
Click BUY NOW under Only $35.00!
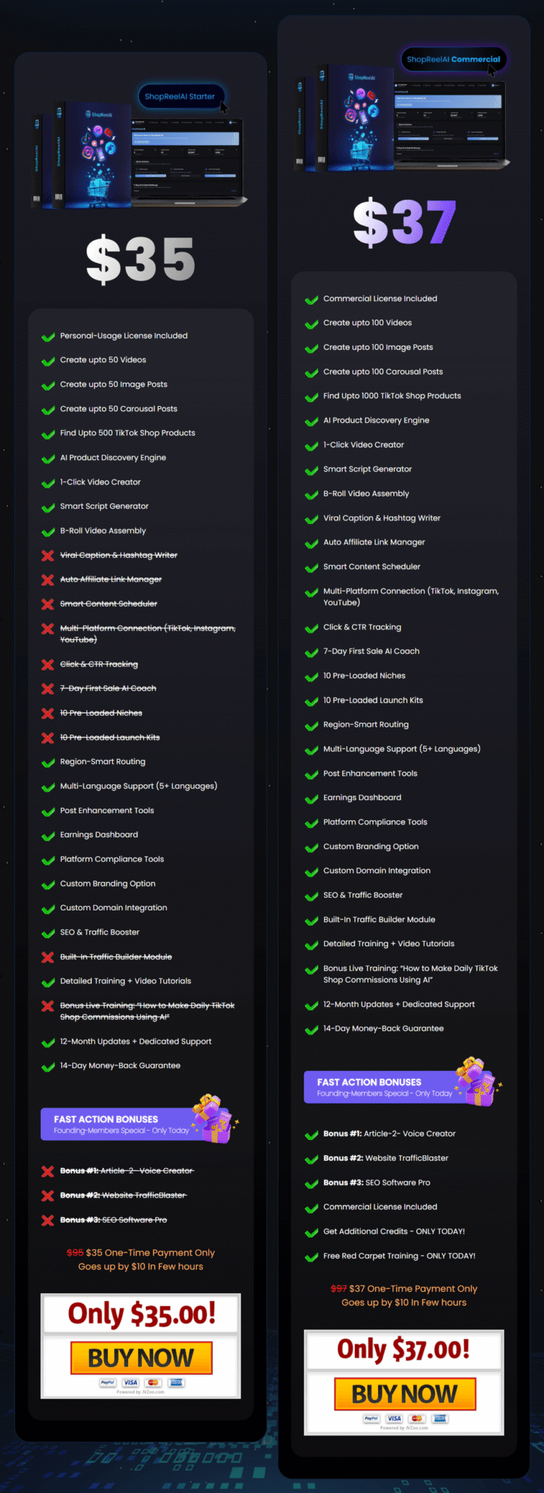click(x=141, y=1357)
